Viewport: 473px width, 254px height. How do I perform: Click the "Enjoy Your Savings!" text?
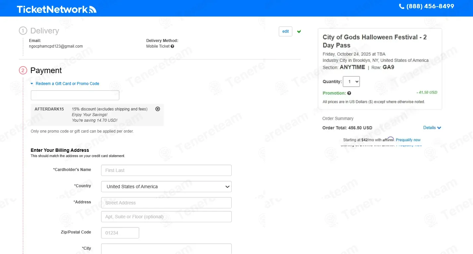point(89,115)
